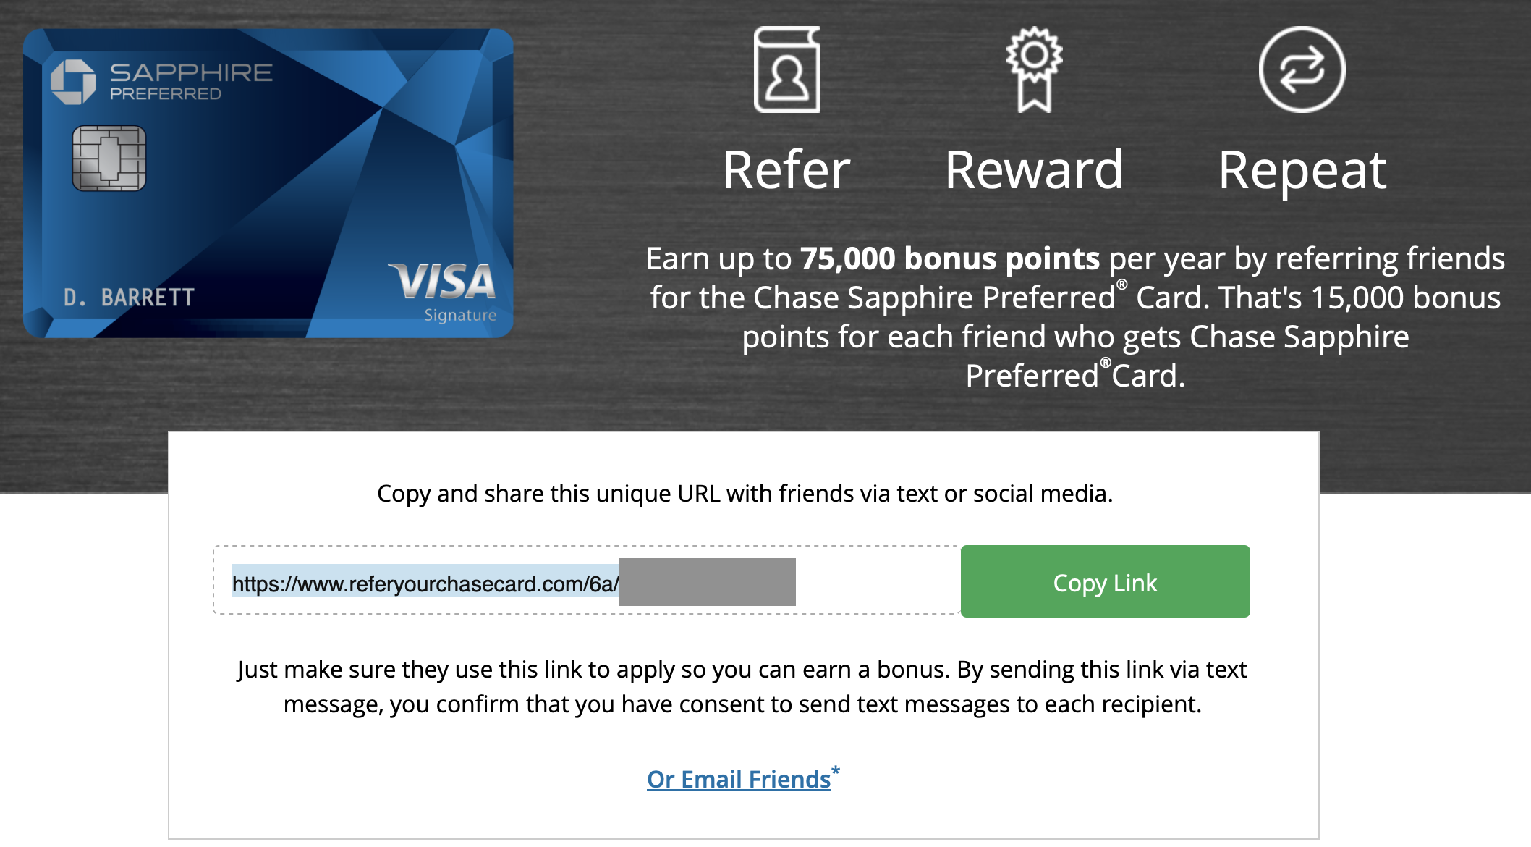
Task: Click the Repeat heading text
Action: point(1302,172)
